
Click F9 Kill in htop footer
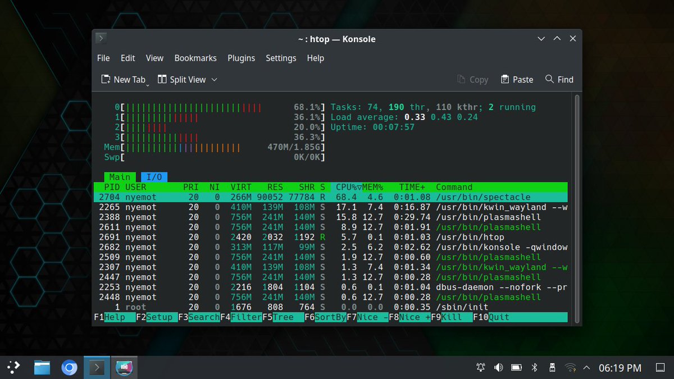click(452, 317)
